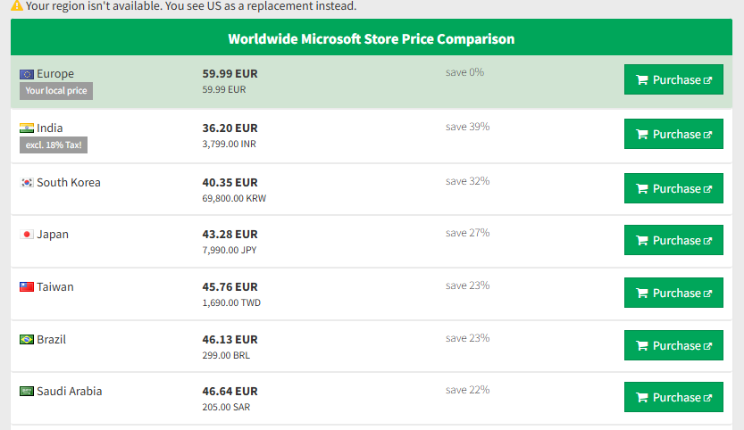Screen dimensions: 744x430
Task: Purchase from the Taiwan store
Action: pyautogui.click(x=673, y=294)
